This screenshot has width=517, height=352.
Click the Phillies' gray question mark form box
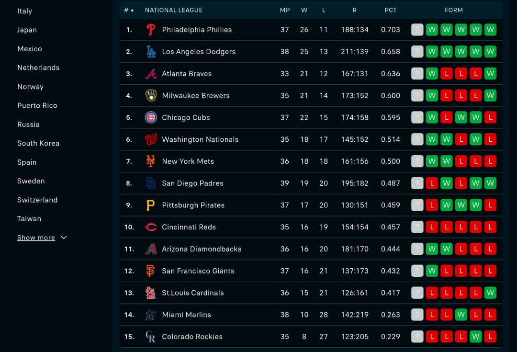click(x=417, y=30)
